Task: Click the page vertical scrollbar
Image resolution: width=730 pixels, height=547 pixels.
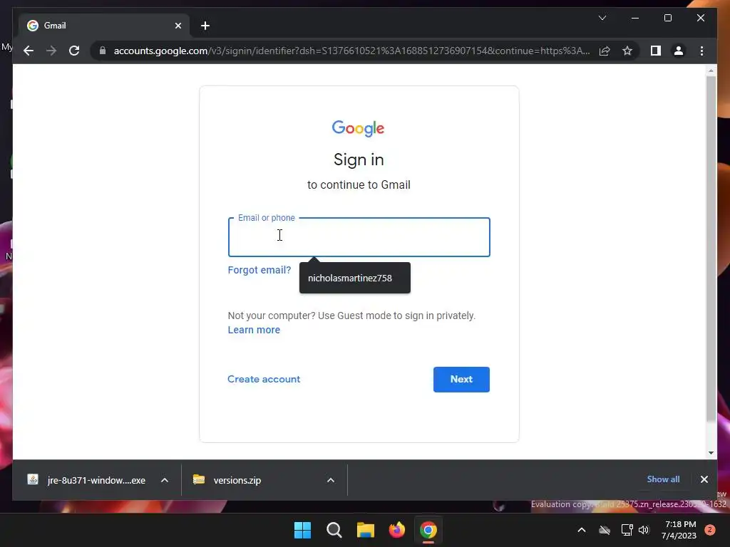Action: (x=711, y=249)
